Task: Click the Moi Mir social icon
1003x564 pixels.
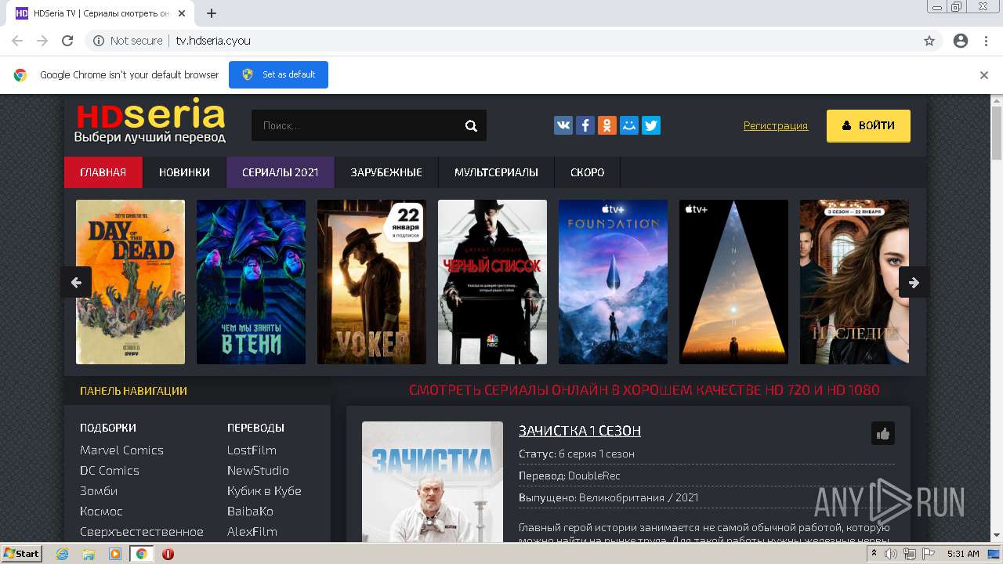Action: tap(629, 125)
